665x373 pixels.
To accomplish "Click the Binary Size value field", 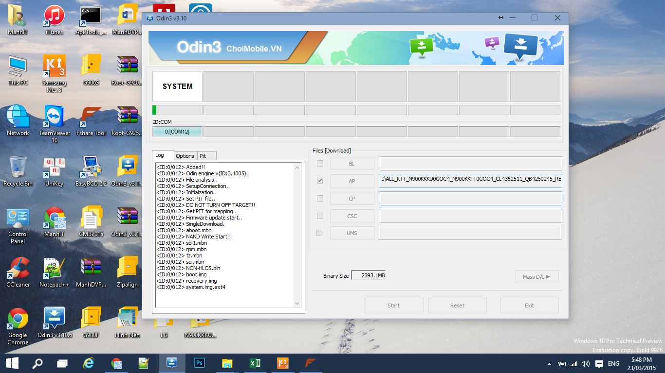I will point(369,275).
